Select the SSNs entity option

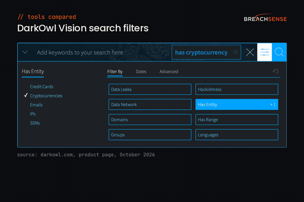pyautogui.click(x=35, y=123)
